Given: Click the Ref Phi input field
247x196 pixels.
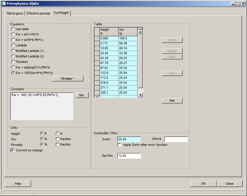Looking at the screenshot, I should [x=129, y=156].
